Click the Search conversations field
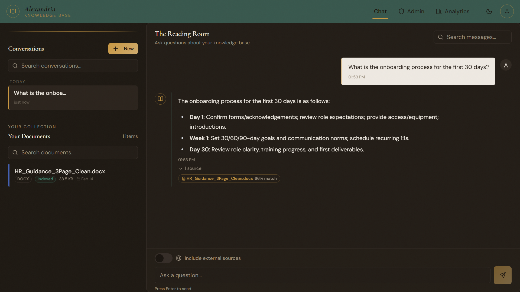This screenshot has width=520, height=292. [x=73, y=66]
